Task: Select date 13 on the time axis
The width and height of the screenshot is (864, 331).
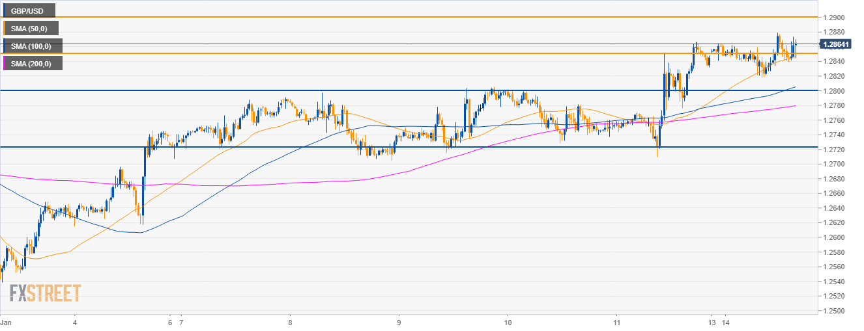Action: point(713,323)
